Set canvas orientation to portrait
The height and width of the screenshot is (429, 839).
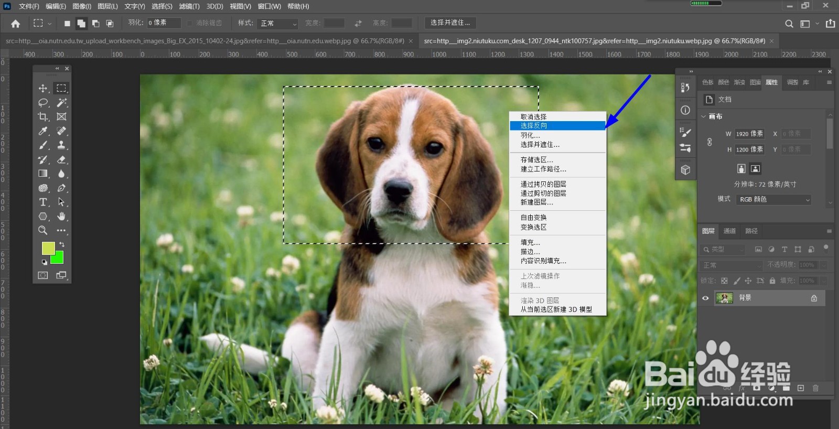[741, 168]
